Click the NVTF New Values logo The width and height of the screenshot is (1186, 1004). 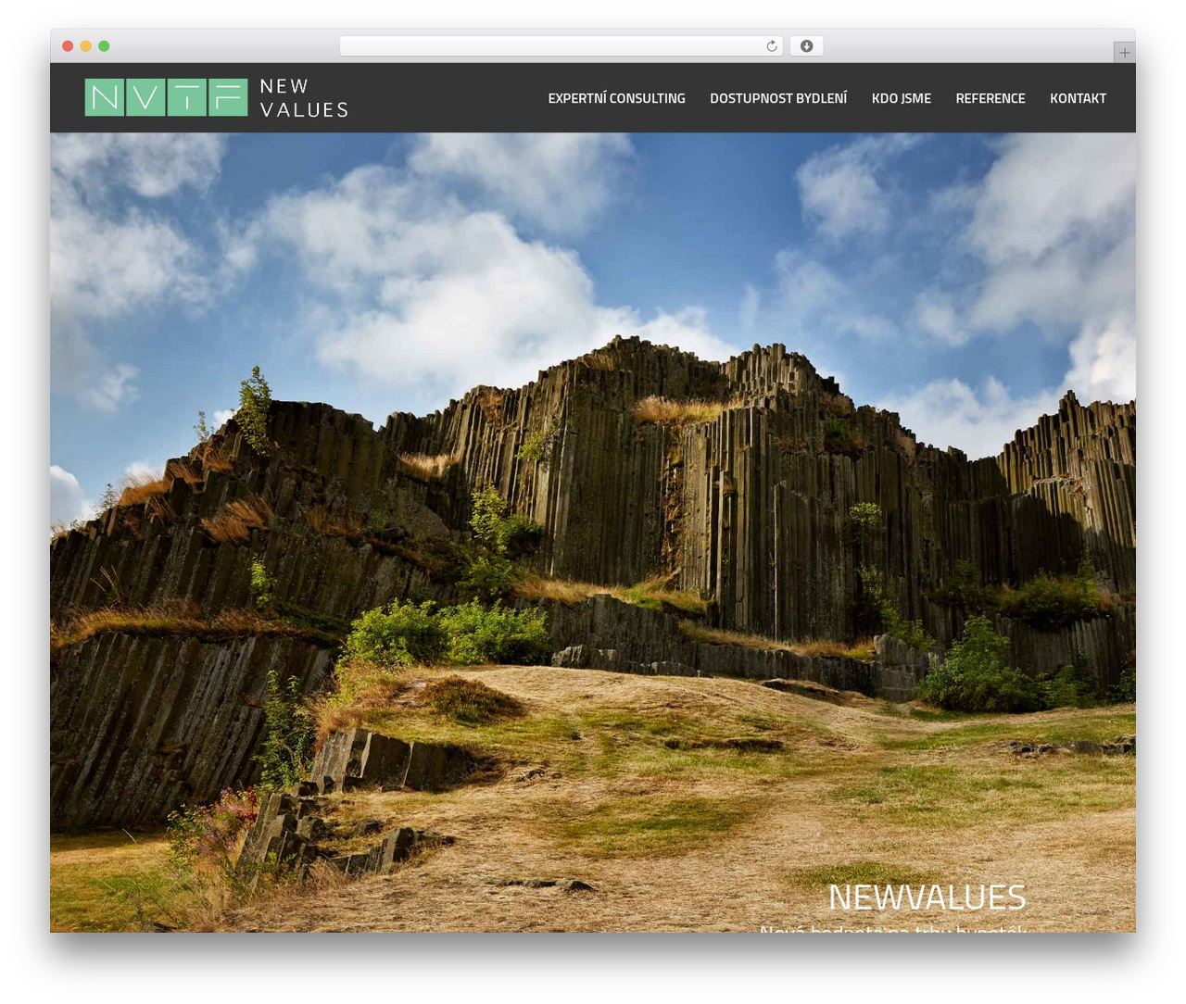216,97
